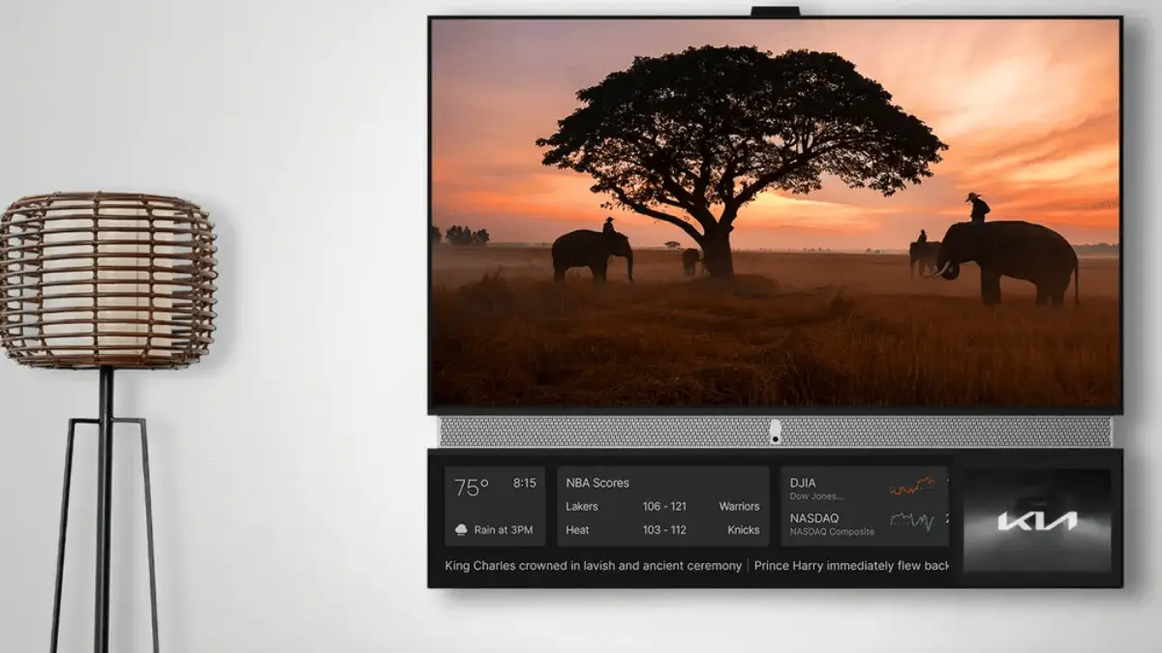Image resolution: width=1162 pixels, height=653 pixels.
Task: Click the 8:15 clock display
Action: [524, 483]
